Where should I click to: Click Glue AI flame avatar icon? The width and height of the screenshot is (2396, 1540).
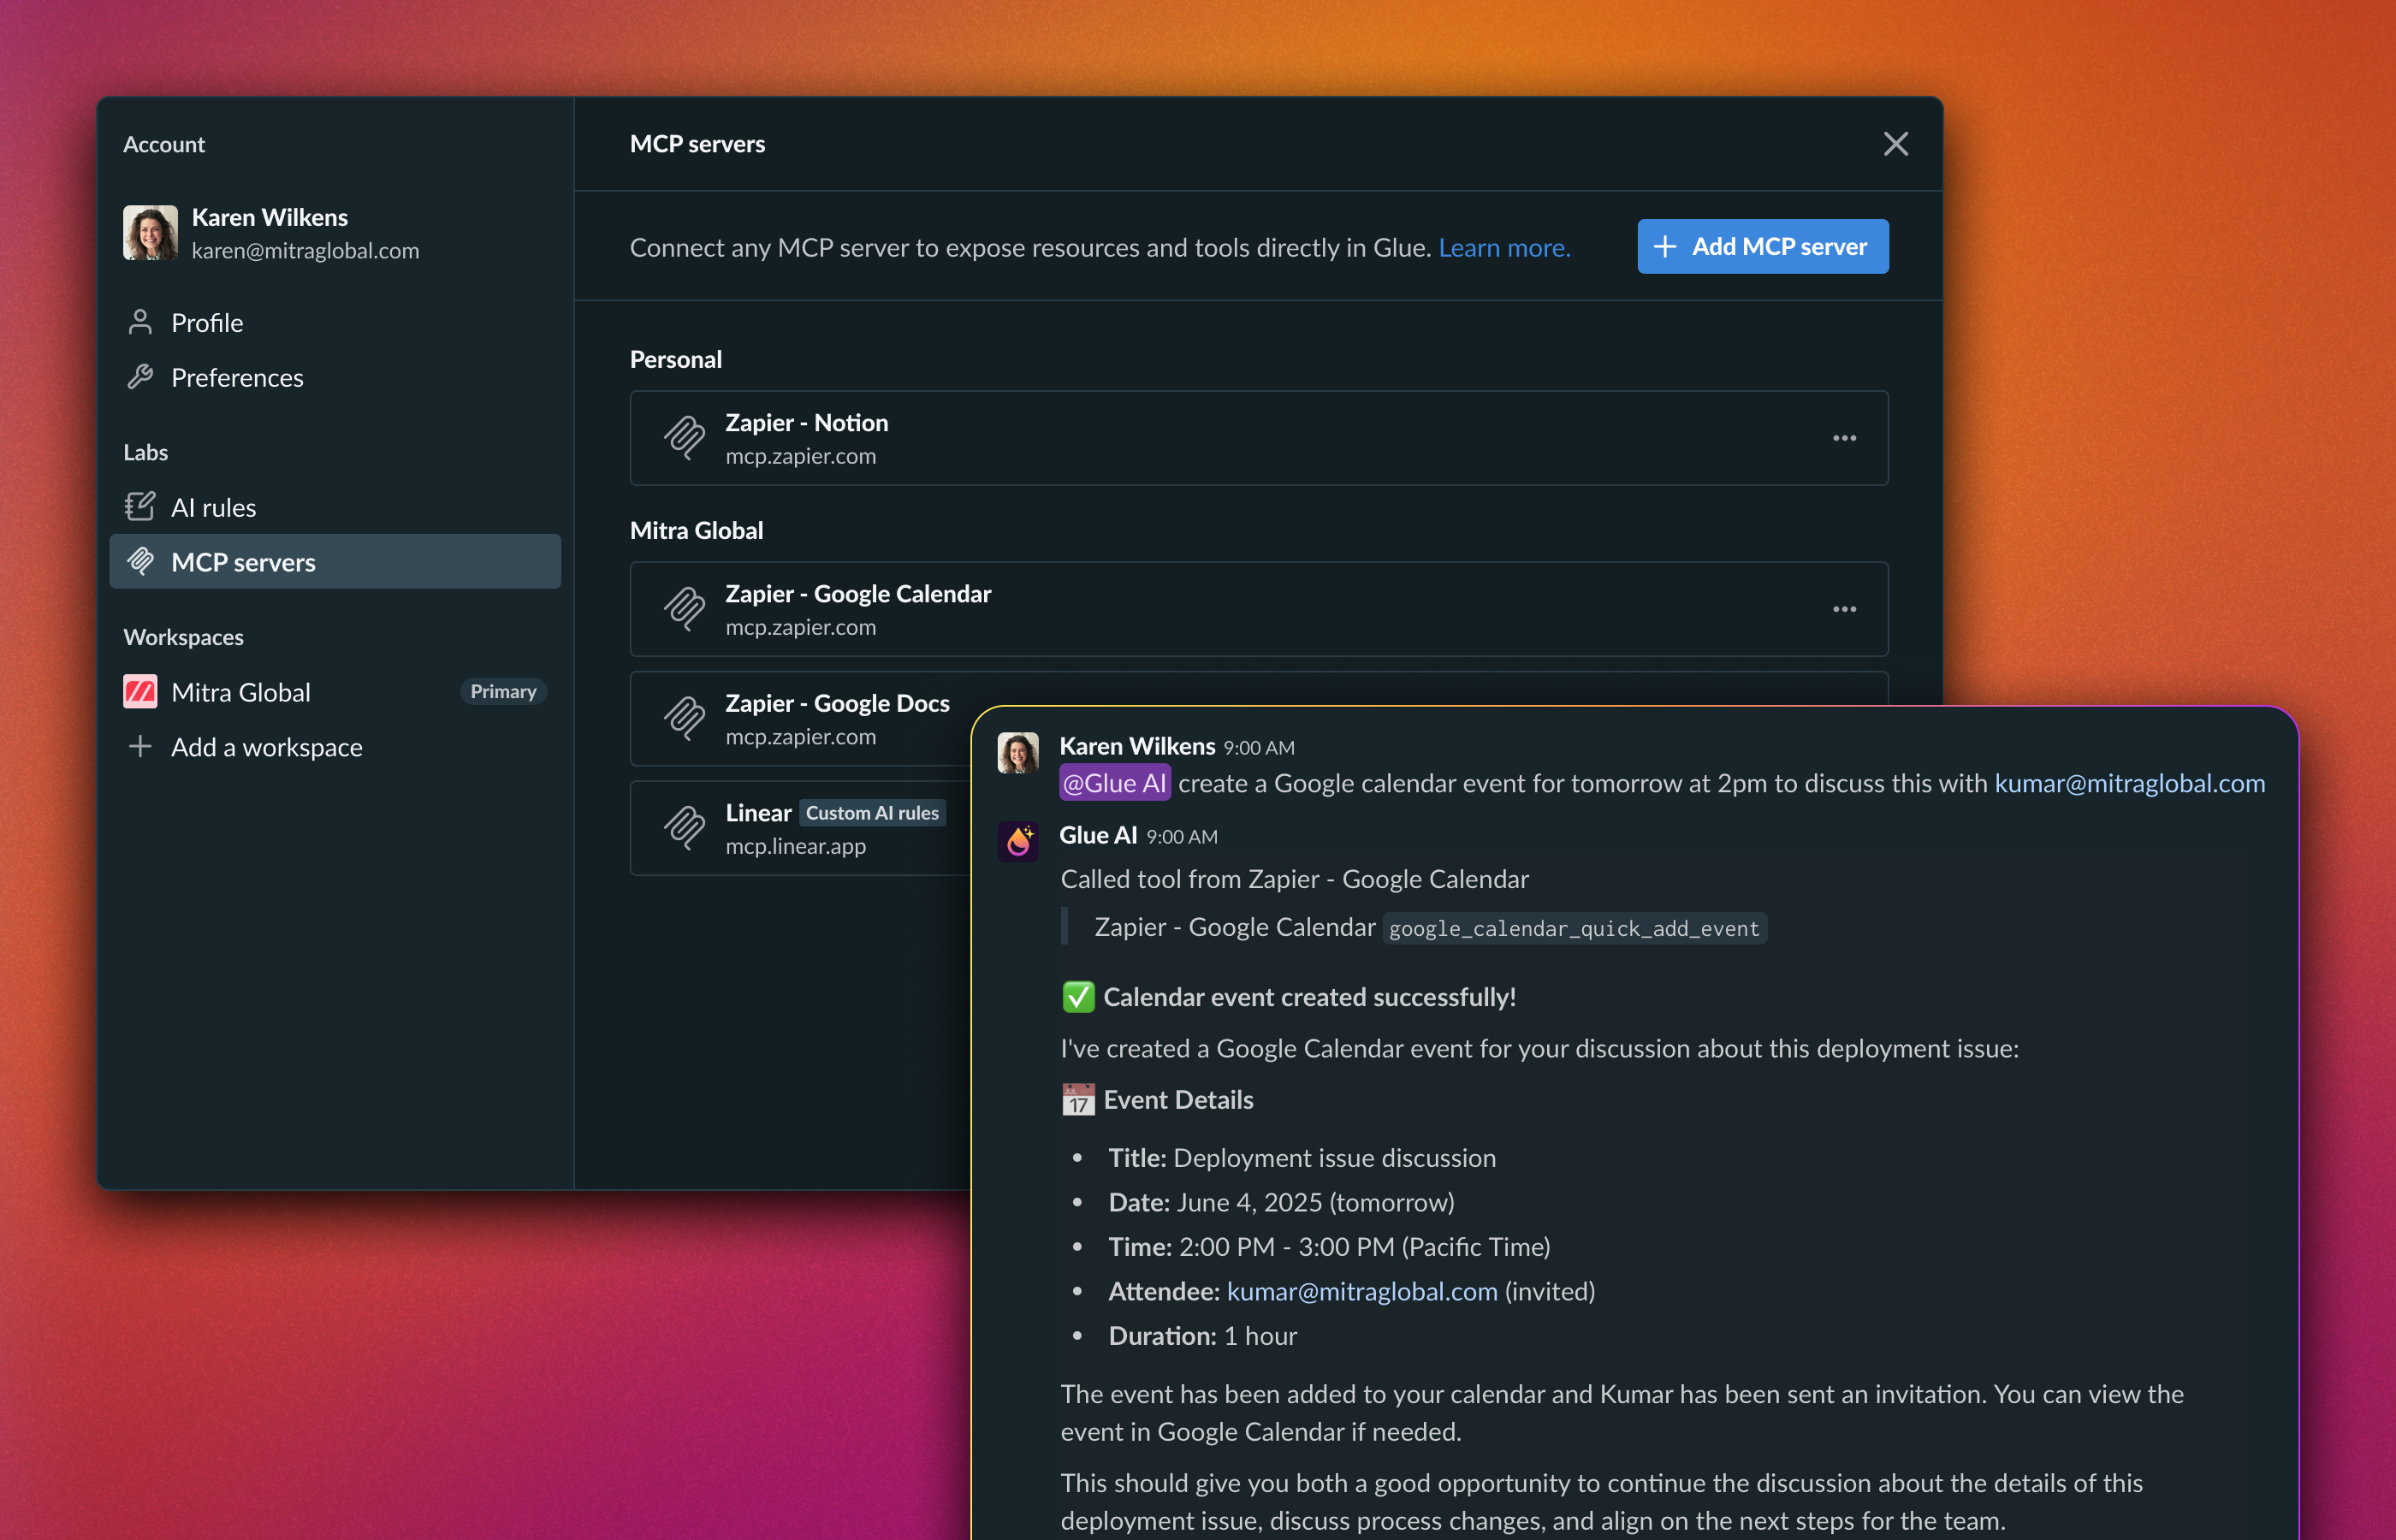[x=1018, y=842]
